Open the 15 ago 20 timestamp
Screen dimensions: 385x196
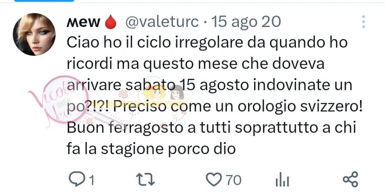(246, 22)
